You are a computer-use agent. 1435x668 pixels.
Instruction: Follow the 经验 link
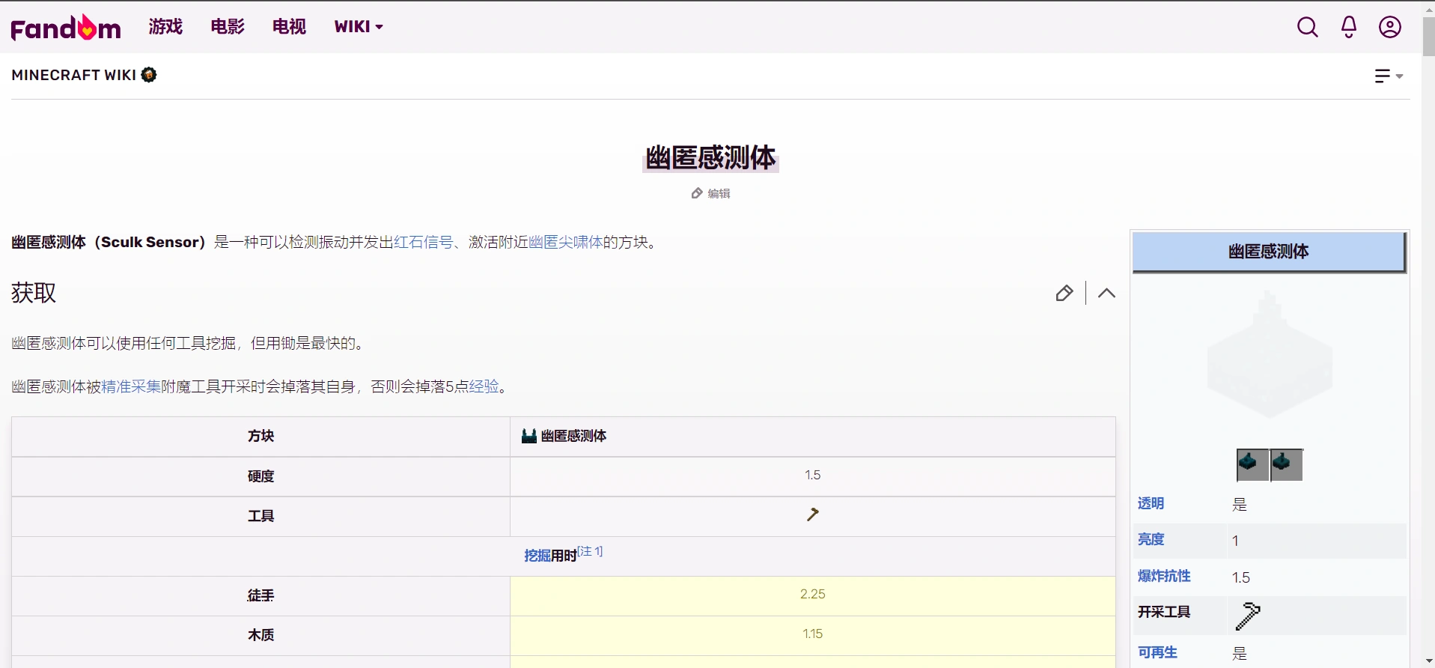pos(484,386)
